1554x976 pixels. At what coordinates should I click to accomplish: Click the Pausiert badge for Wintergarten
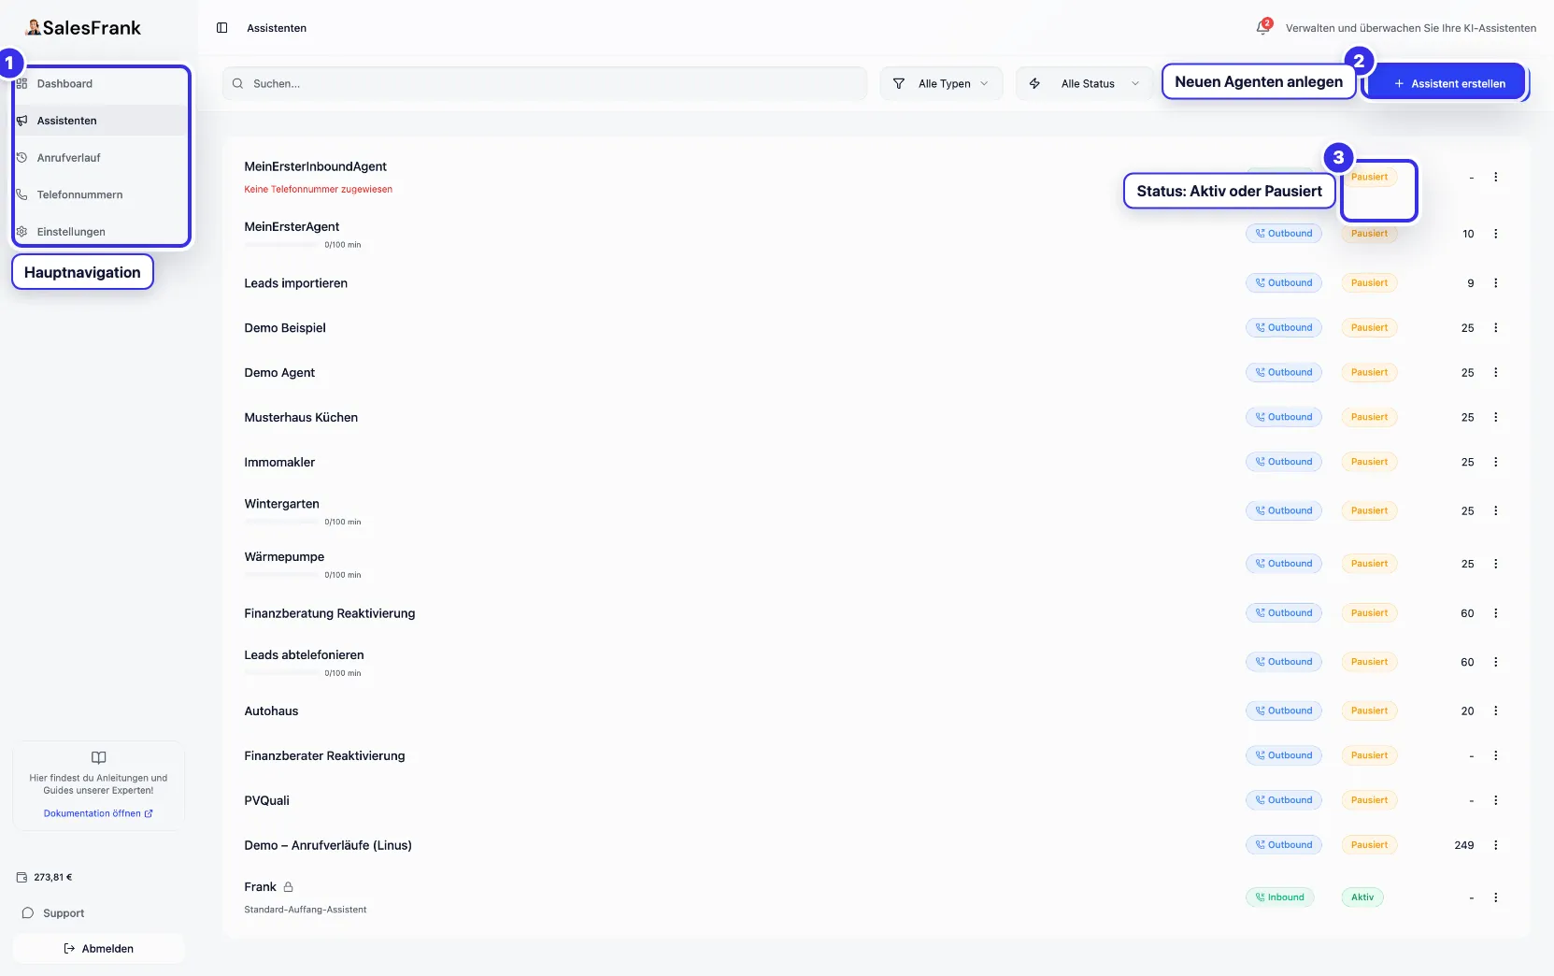[1369, 510]
